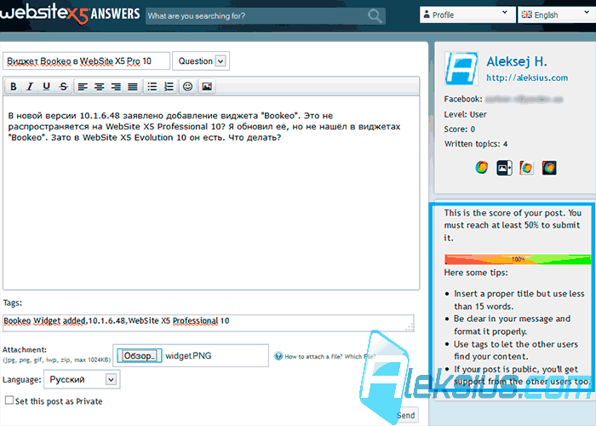596x426 pixels.
Task: Click the Обзор file browse button
Action: point(139,355)
